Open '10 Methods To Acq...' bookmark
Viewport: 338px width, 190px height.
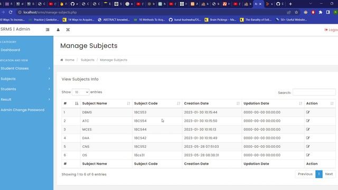click(x=149, y=20)
